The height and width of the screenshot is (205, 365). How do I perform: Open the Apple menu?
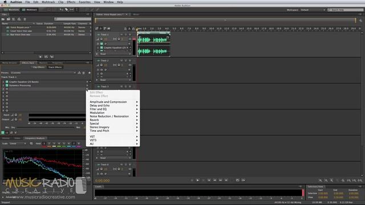[5, 2]
